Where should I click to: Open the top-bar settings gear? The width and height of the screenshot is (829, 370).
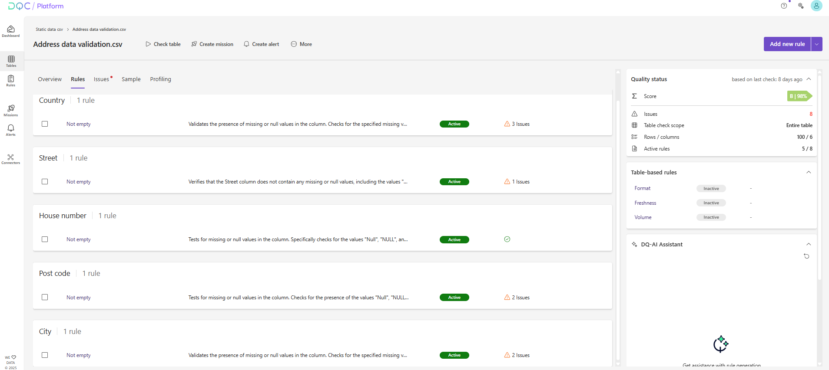[801, 6]
